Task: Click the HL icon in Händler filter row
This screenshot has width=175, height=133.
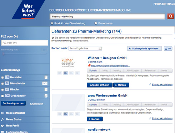Action: [7, 89]
